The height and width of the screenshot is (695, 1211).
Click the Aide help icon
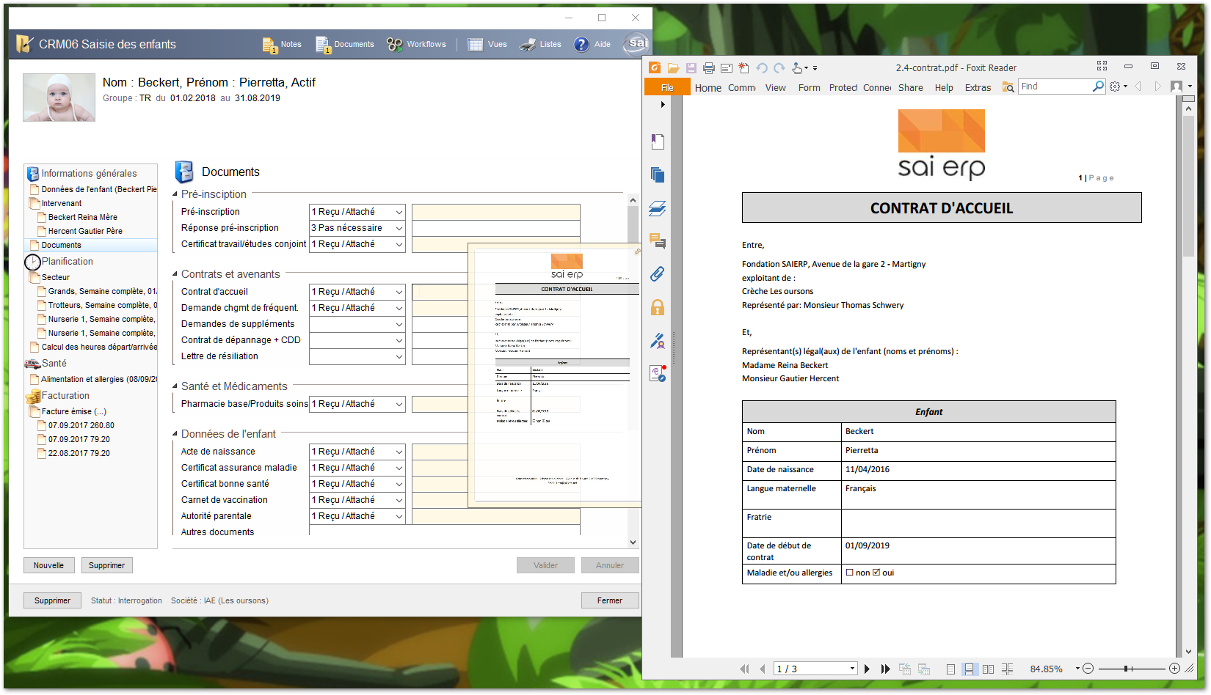pyautogui.click(x=581, y=45)
